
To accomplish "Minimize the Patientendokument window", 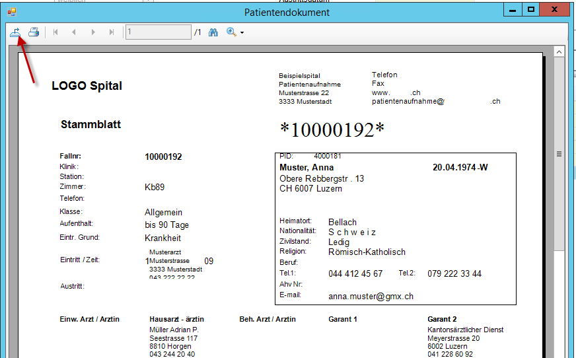I will (x=511, y=9).
